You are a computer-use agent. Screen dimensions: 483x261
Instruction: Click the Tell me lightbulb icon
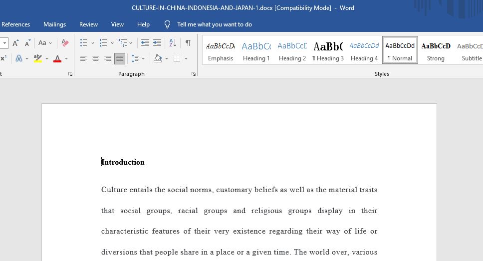tap(167, 24)
